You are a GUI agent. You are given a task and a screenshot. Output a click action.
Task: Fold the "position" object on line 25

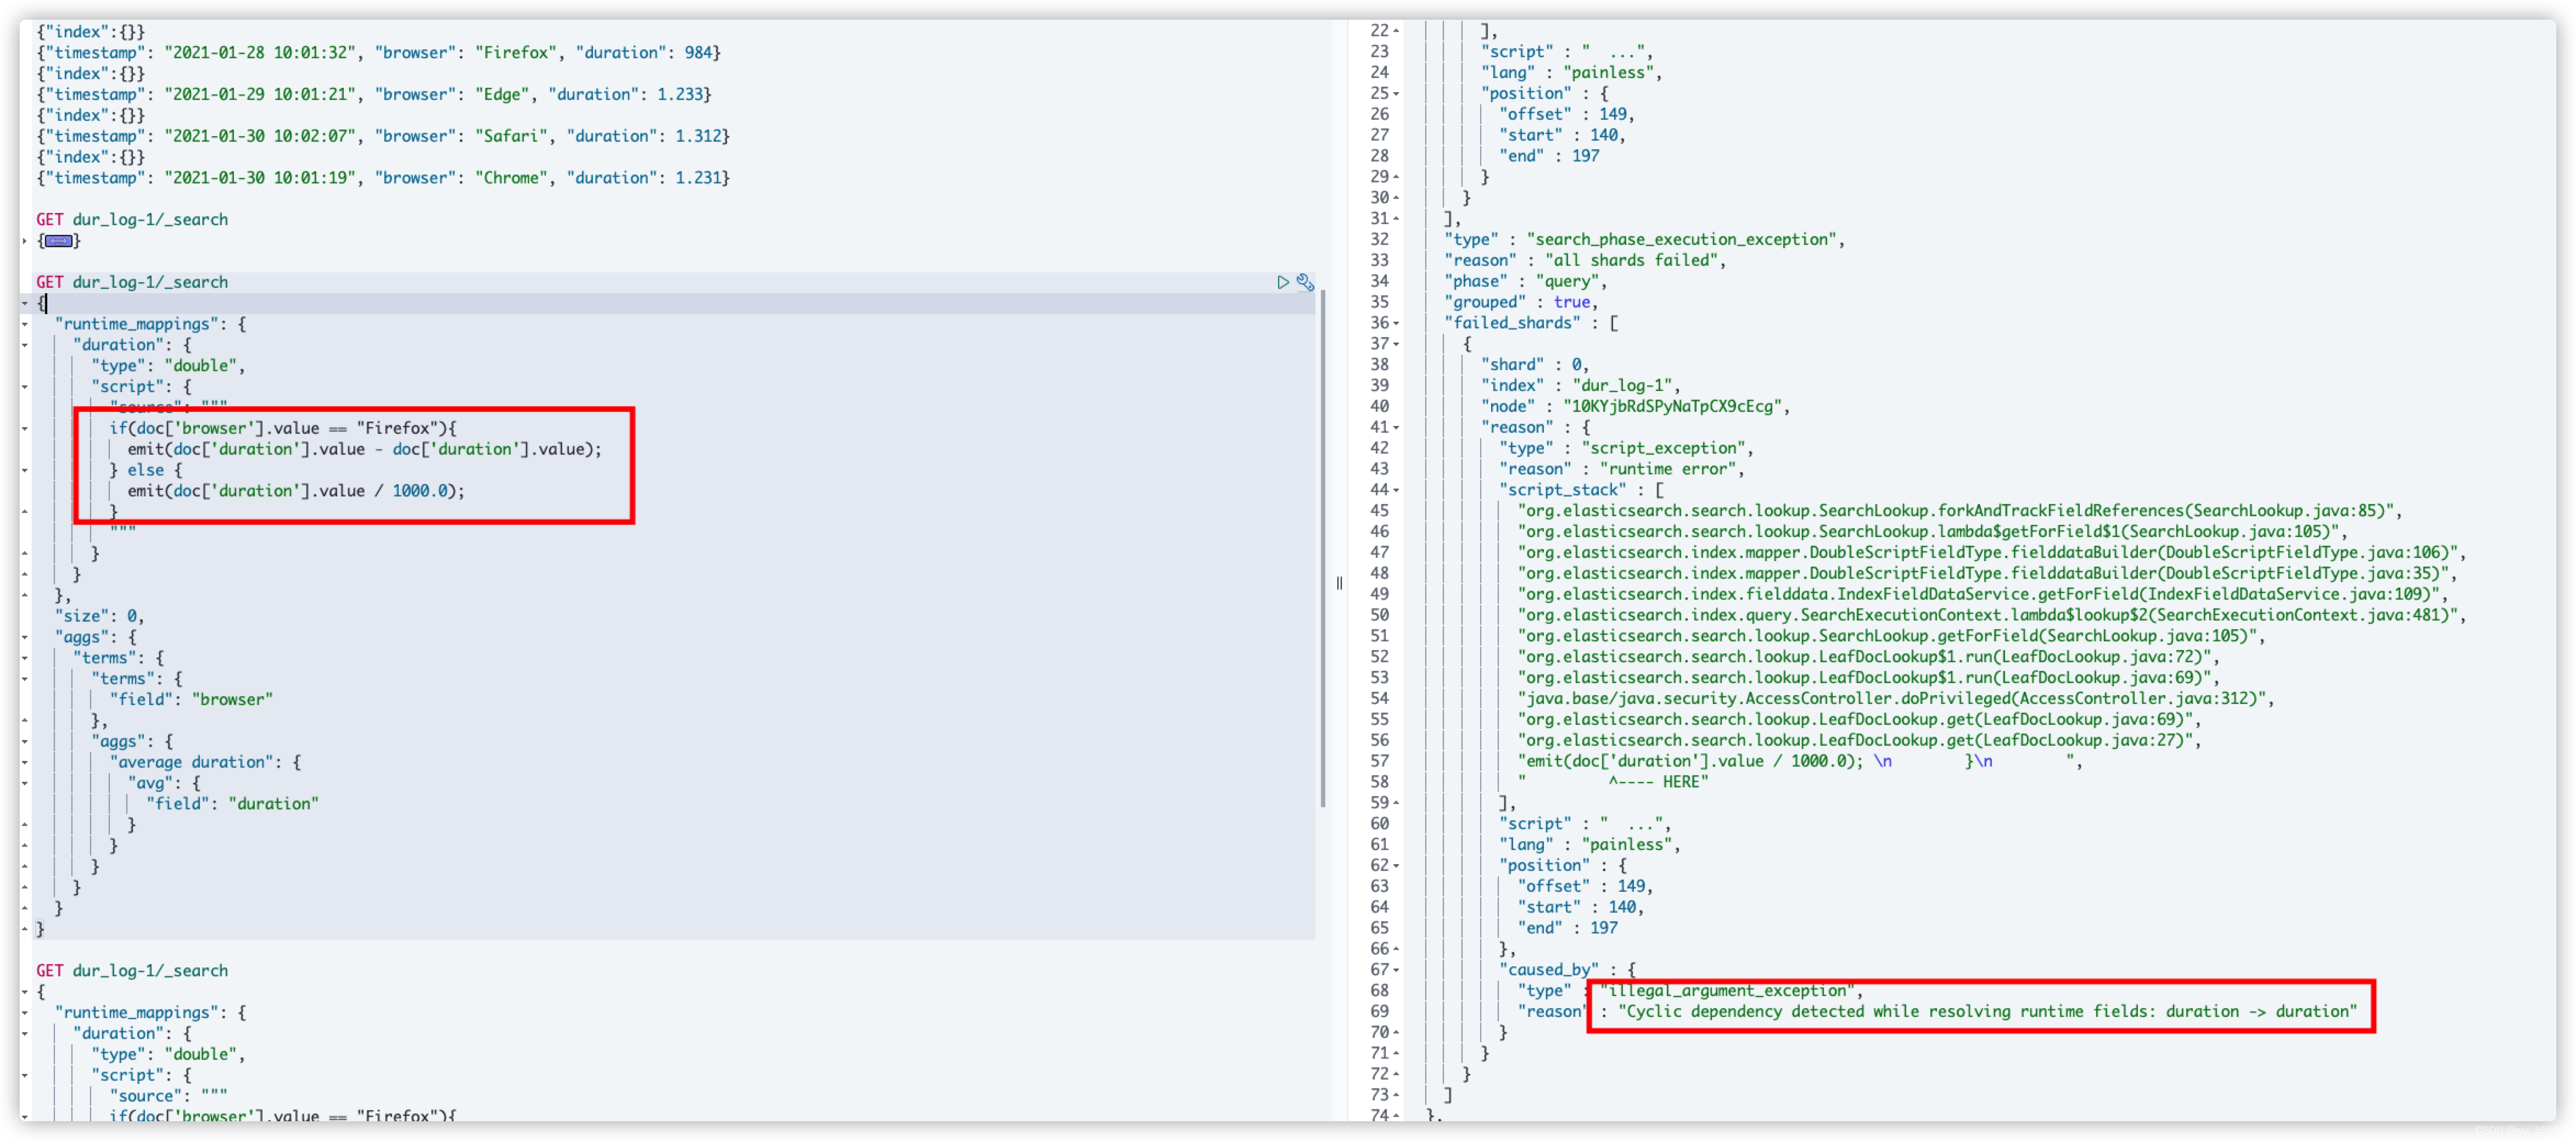1397,94
